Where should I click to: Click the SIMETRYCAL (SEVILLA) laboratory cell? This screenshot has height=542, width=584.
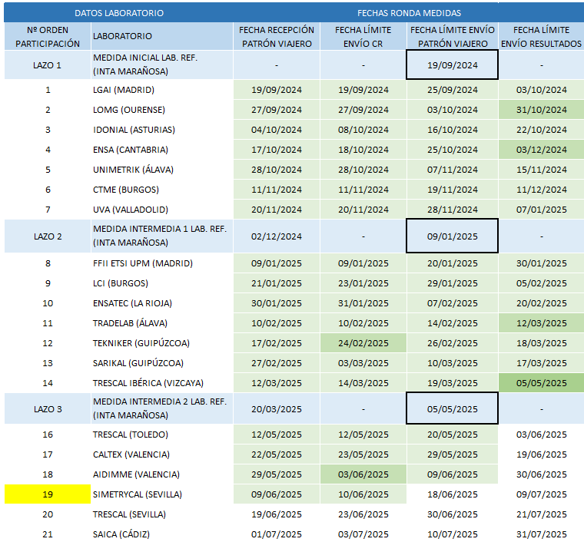click(162, 494)
